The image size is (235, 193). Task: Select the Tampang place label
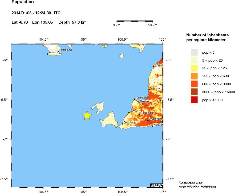click(65, 50)
